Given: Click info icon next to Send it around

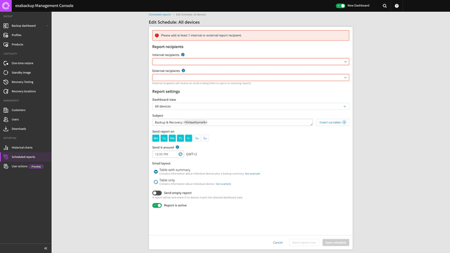Looking at the screenshot, I should pos(177,147).
